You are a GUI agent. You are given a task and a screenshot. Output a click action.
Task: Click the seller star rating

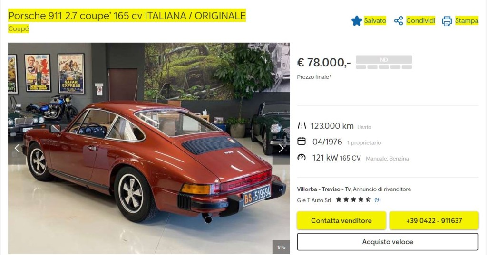353,200
